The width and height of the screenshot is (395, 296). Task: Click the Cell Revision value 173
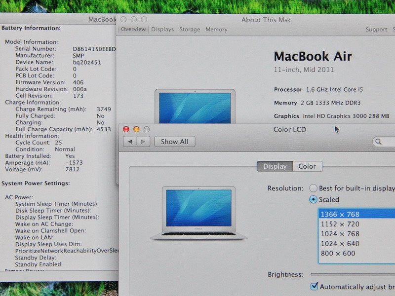click(x=78, y=96)
